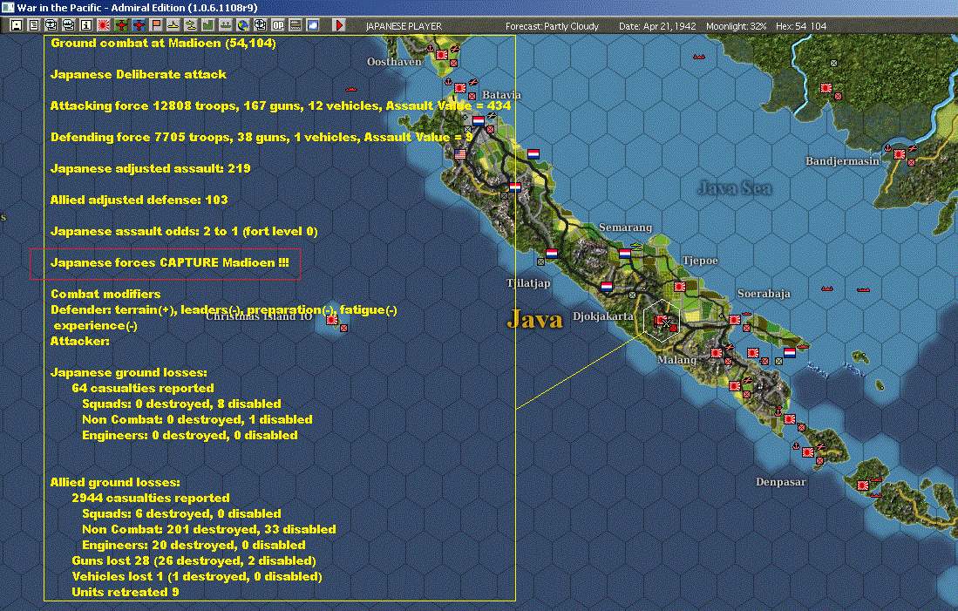Click the first ship-in-circle toolbar icon
Image resolution: width=958 pixels, height=611 pixels.
click(x=51, y=25)
